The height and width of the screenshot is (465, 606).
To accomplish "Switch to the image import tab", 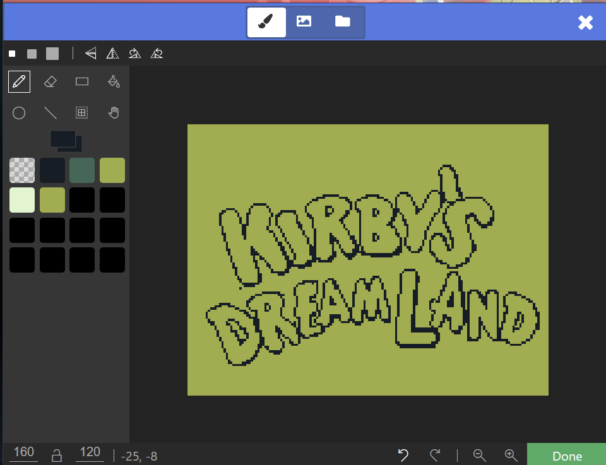I will click(304, 21).
